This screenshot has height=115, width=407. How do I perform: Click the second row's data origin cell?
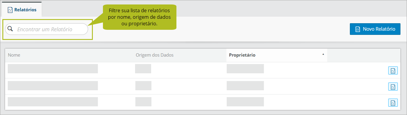click(143, 86)
